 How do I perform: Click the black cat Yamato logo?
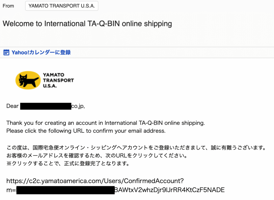click(x=28, y=80)
